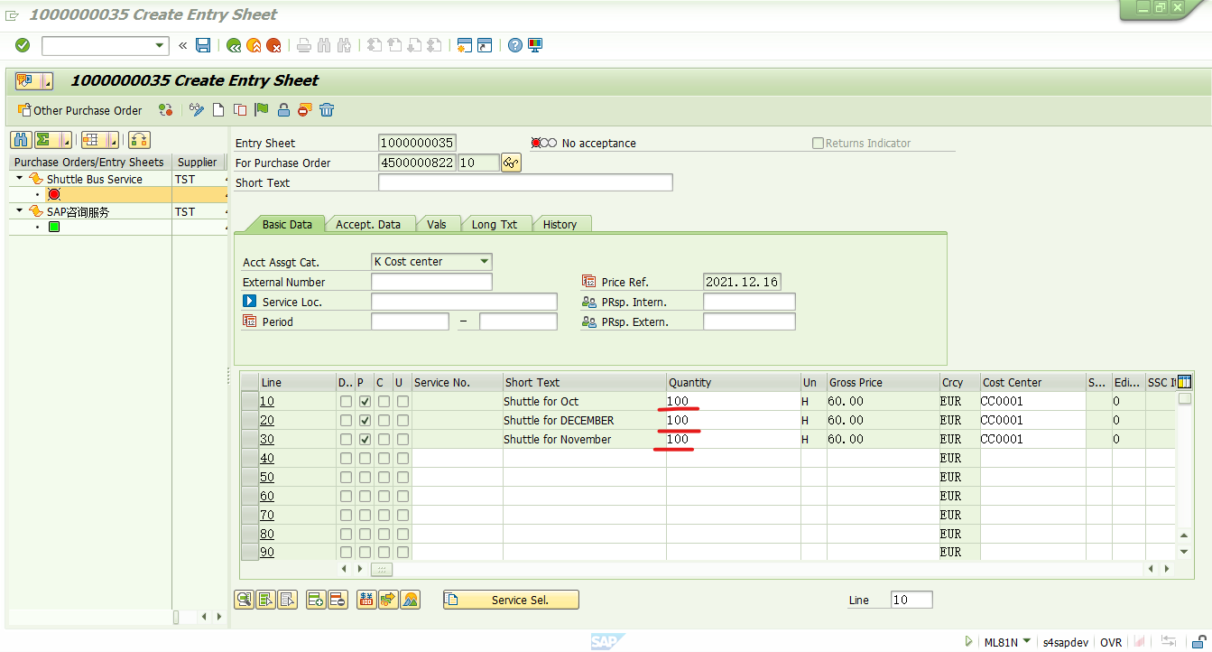
Task: Switch to the Long Txt tab
Action: click(x=495, y=224)
